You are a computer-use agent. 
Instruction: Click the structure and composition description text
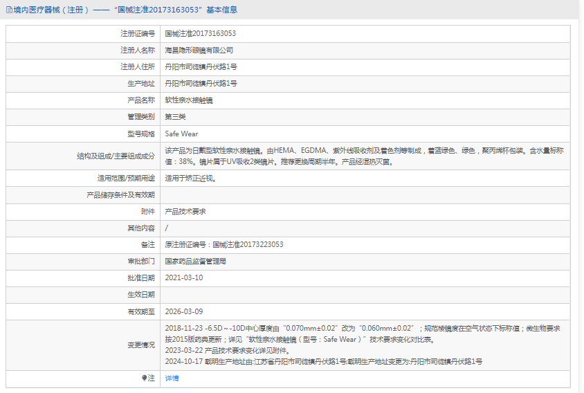[x=360, y=156]
